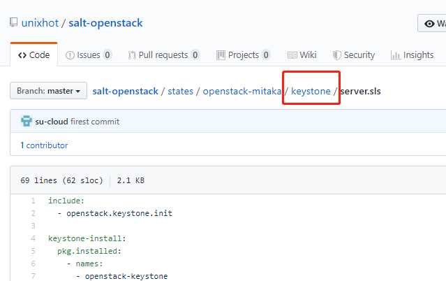Select line number 4
446x281 pixels.
coord(34,238)
